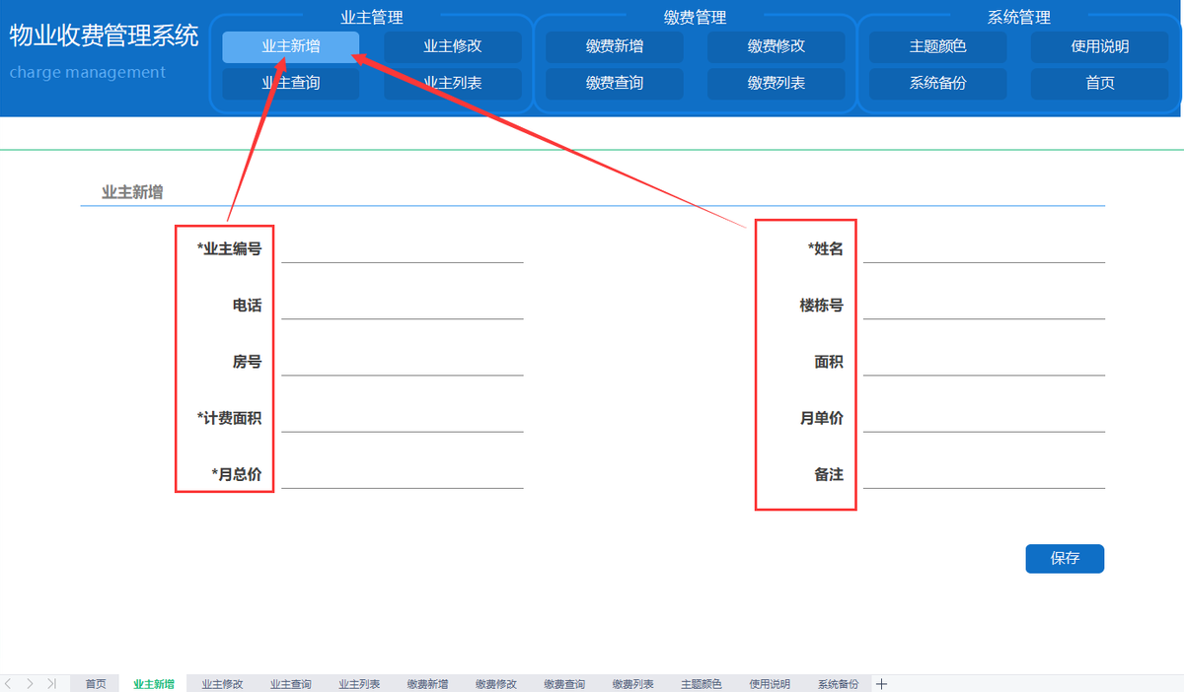Click the blue 保存 save button
Screen dimensions: 1184x692
(1065, 558)
